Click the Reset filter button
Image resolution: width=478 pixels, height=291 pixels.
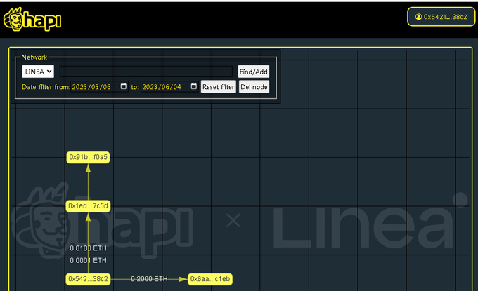point(219,87)
